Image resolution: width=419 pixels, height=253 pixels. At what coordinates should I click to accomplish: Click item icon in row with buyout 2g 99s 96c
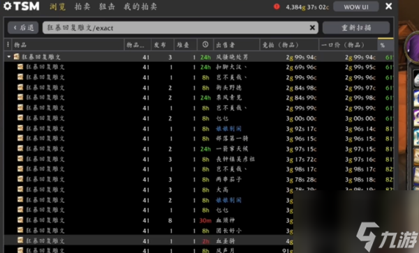tap(20, 77)
